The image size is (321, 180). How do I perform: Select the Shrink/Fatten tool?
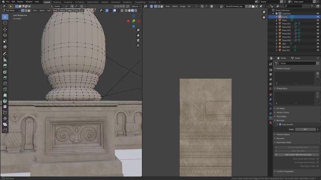[5, 118]
